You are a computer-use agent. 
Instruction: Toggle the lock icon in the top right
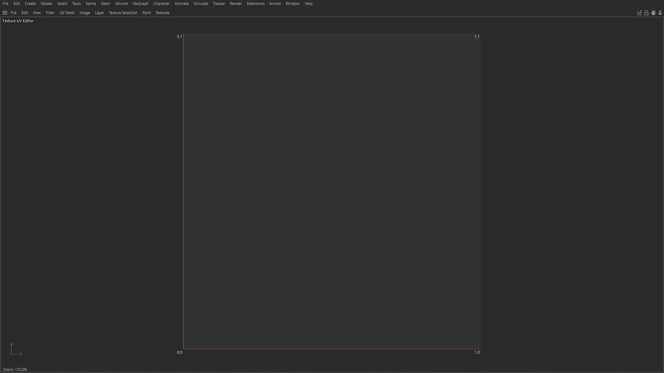tap(646, 13)
